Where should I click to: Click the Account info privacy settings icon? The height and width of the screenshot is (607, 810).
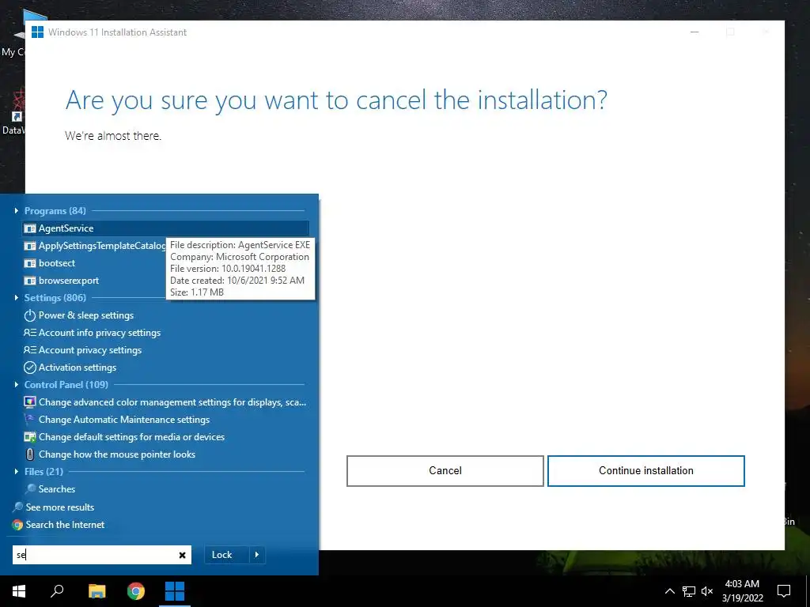pos(30,333)
